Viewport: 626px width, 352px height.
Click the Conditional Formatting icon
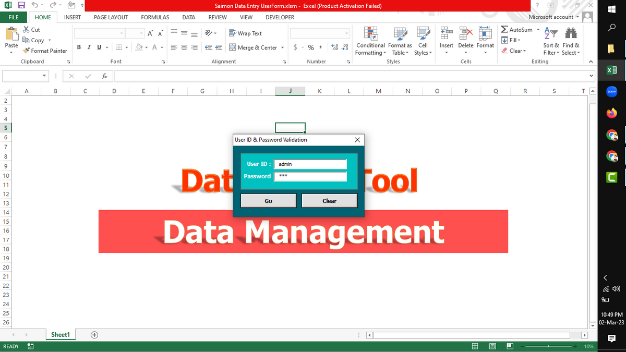pos(370,33)
